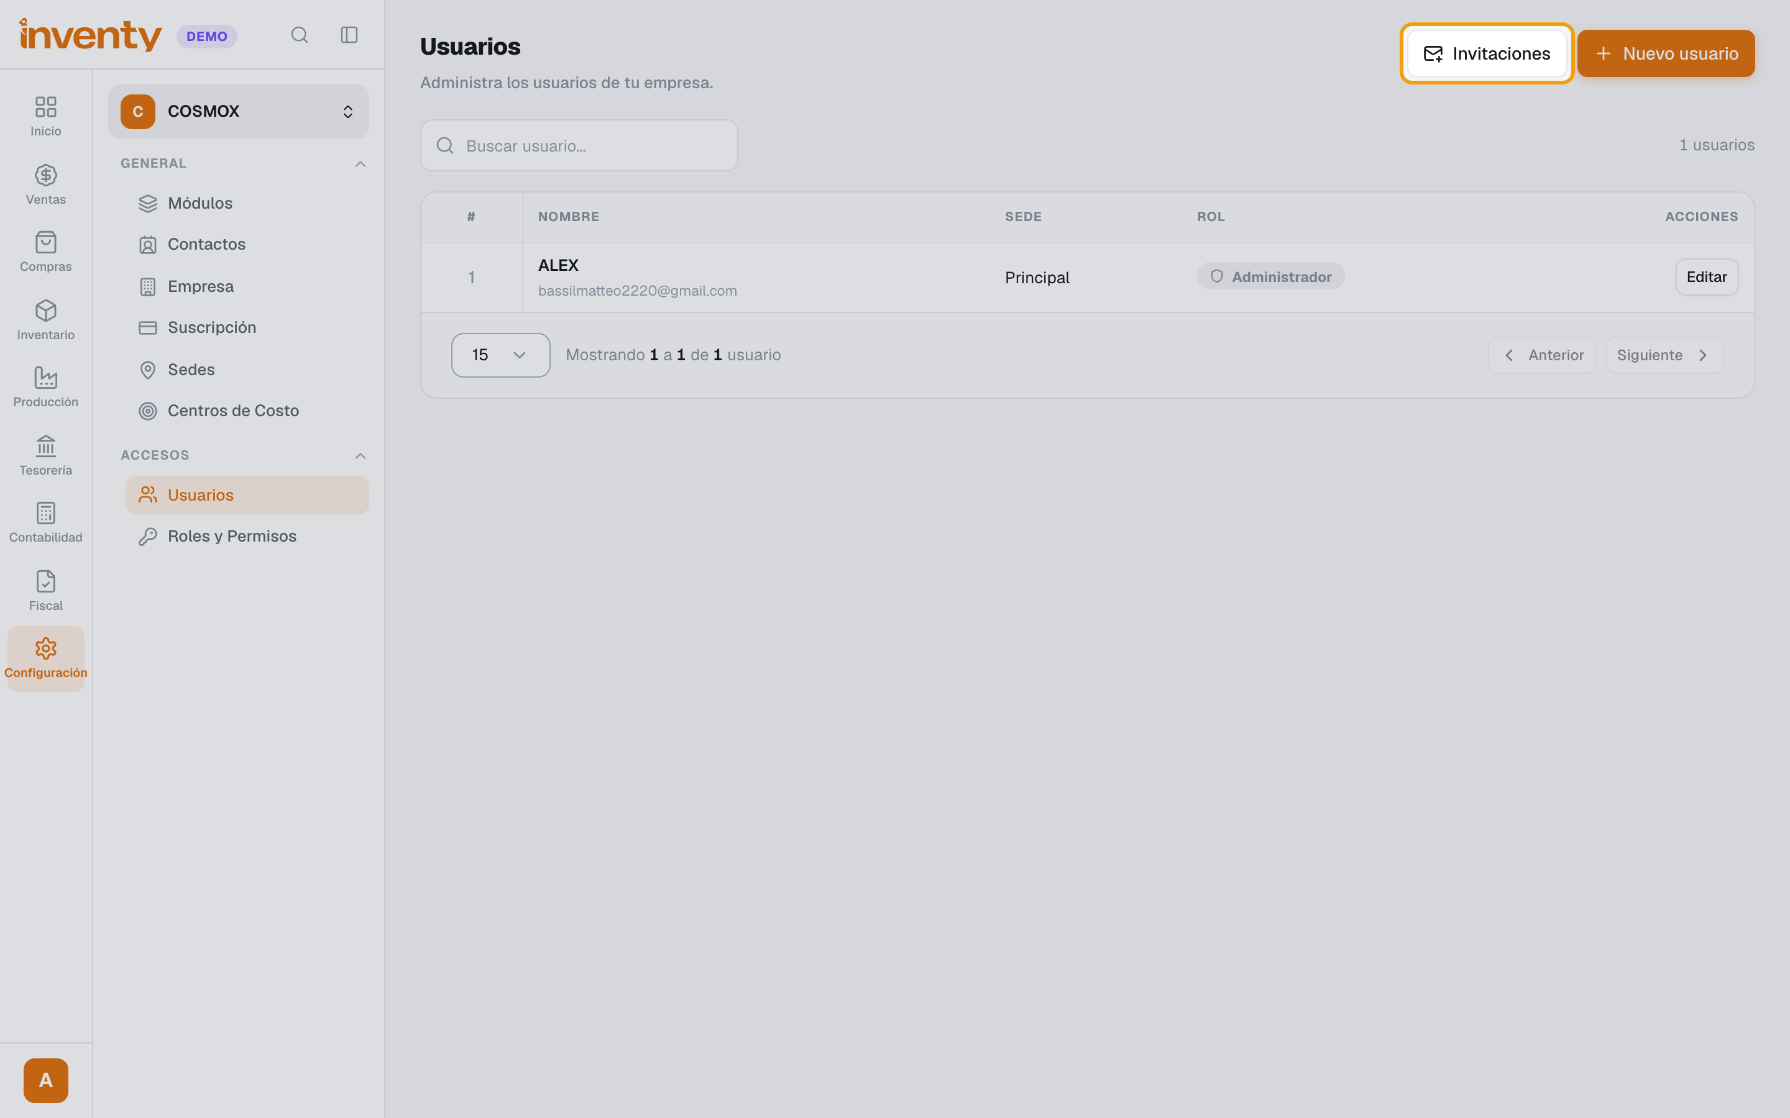Open the Contabilidad module

point(46,522)
